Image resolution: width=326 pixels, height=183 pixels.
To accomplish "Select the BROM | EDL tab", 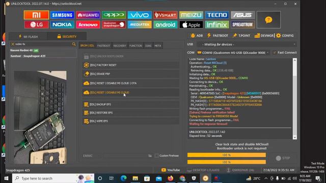I will [87, 46].
